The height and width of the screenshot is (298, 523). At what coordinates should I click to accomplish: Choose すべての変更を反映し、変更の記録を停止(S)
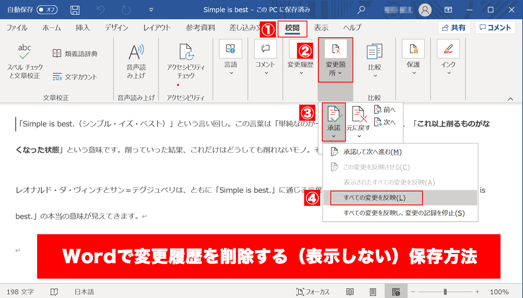(x=400, y=213)
